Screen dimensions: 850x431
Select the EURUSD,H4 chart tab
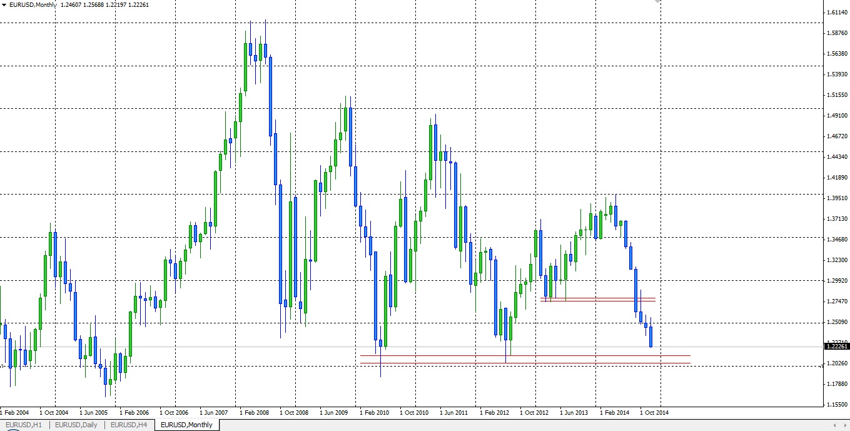click(129, 425)
